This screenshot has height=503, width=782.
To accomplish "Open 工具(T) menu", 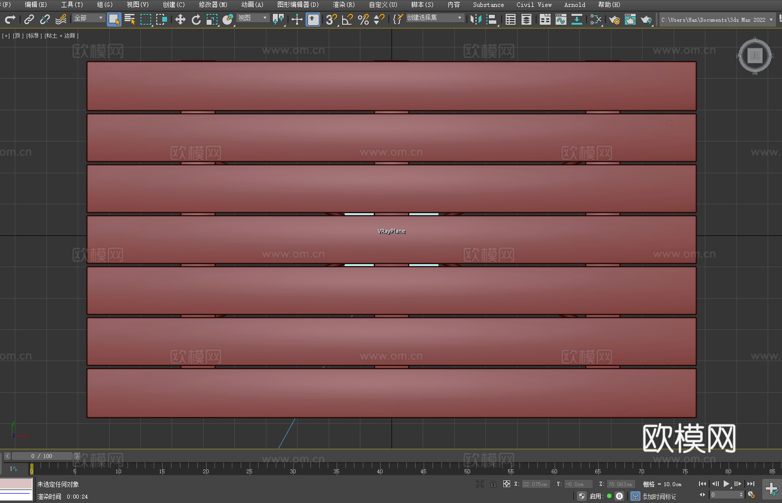I will point(72,4).
